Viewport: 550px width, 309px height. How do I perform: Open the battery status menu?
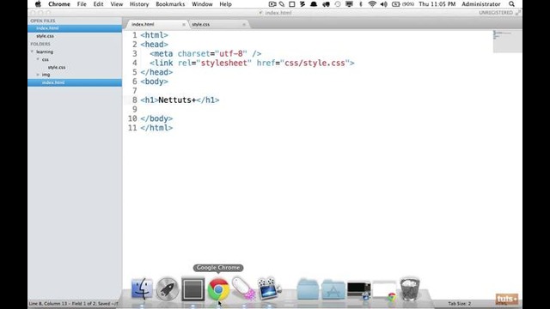point(403,4)
